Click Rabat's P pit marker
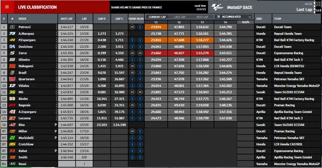This screenshot has height=168, width=322. pos(55,151)
